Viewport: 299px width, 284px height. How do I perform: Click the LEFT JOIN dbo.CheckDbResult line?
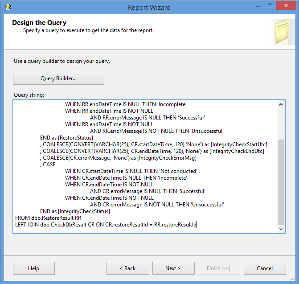point(106,225)
